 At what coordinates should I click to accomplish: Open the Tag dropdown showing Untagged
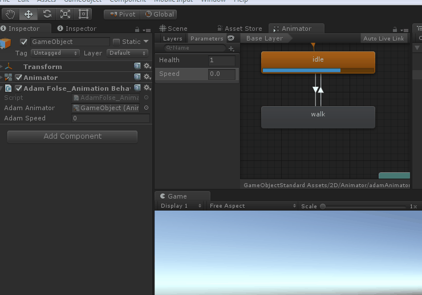[55, 53]
